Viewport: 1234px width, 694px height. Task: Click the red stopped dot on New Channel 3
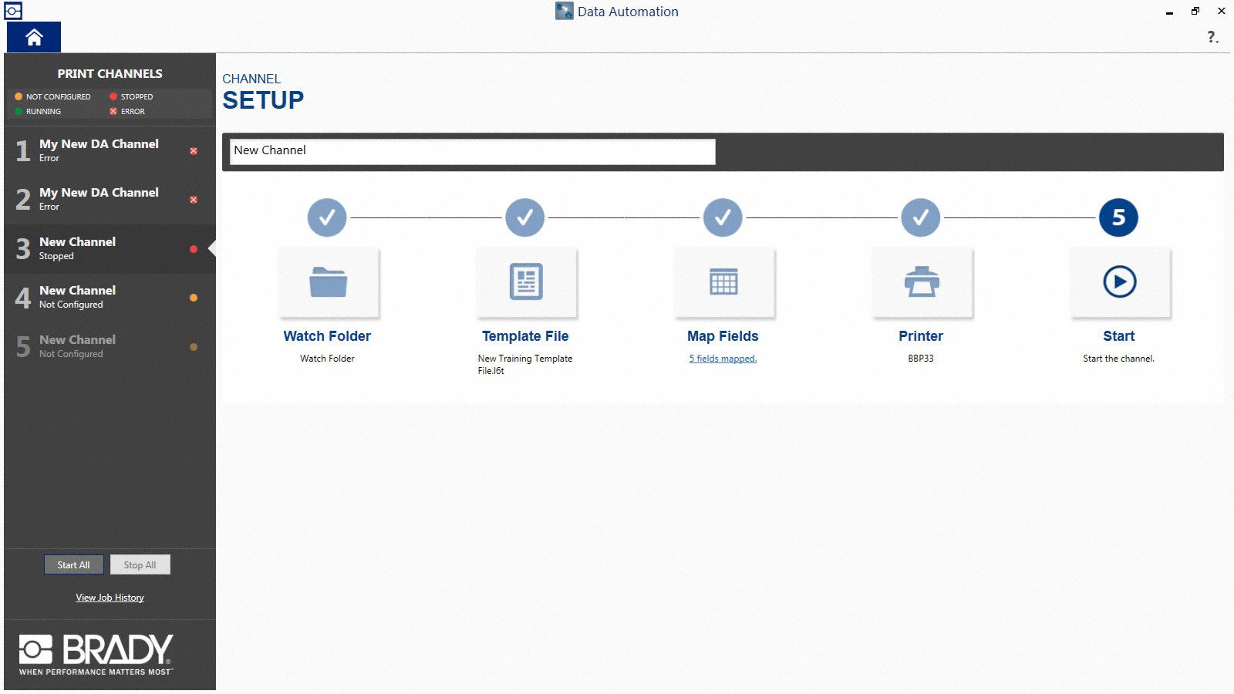[194, 248]
